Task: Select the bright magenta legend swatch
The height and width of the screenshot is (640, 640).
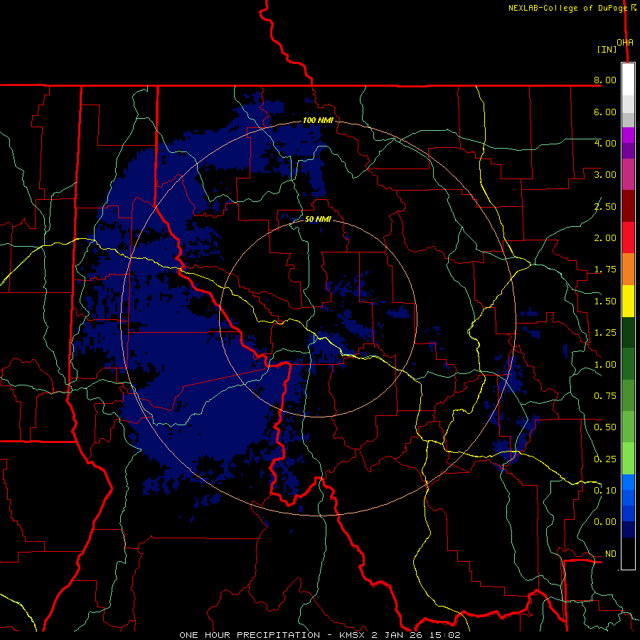Action: pyautogui.click(x=628, y=135)
